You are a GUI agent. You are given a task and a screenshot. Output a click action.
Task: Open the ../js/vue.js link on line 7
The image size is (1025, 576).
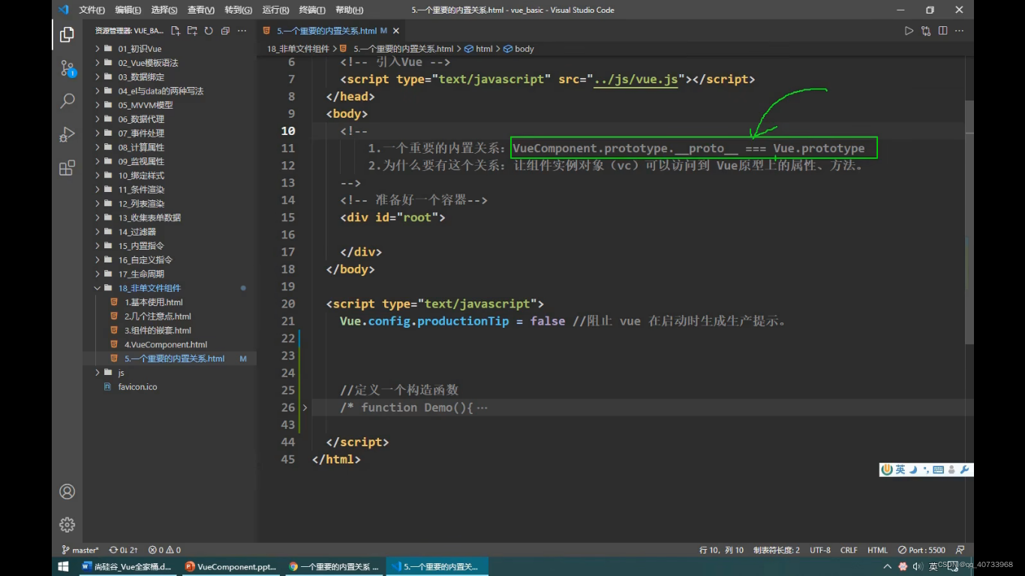[x=636, y=79]
